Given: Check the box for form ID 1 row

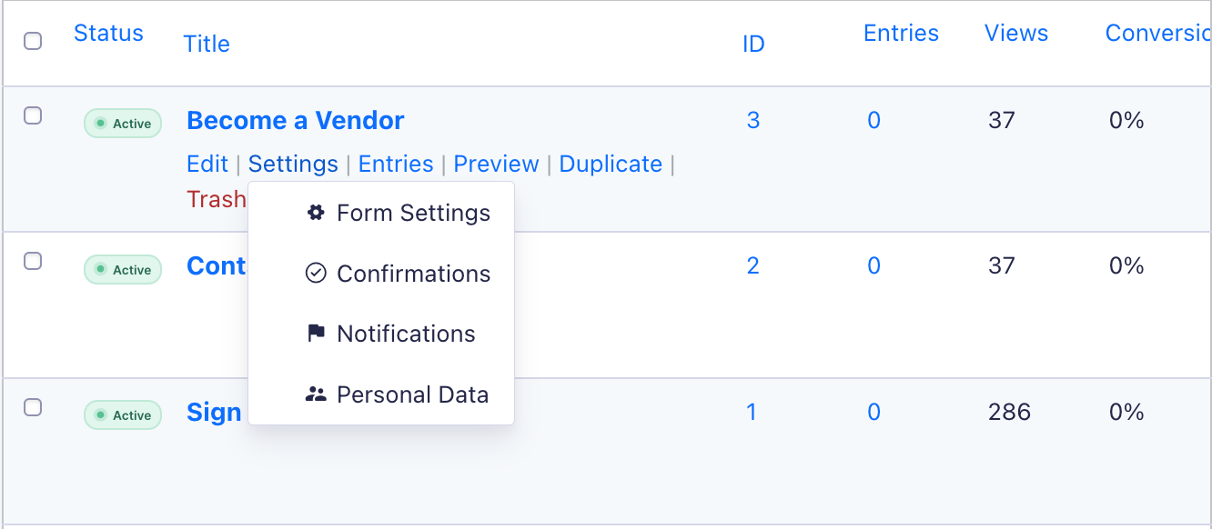Looking at the screenshot, I should coord(33,407).
